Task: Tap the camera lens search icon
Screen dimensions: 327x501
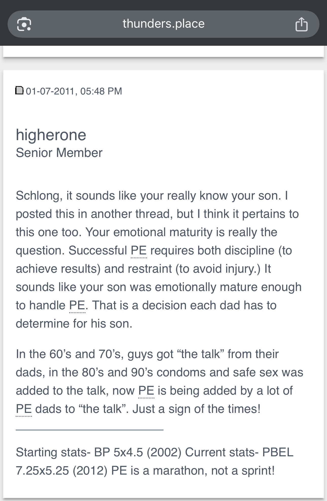Action: 24,24
